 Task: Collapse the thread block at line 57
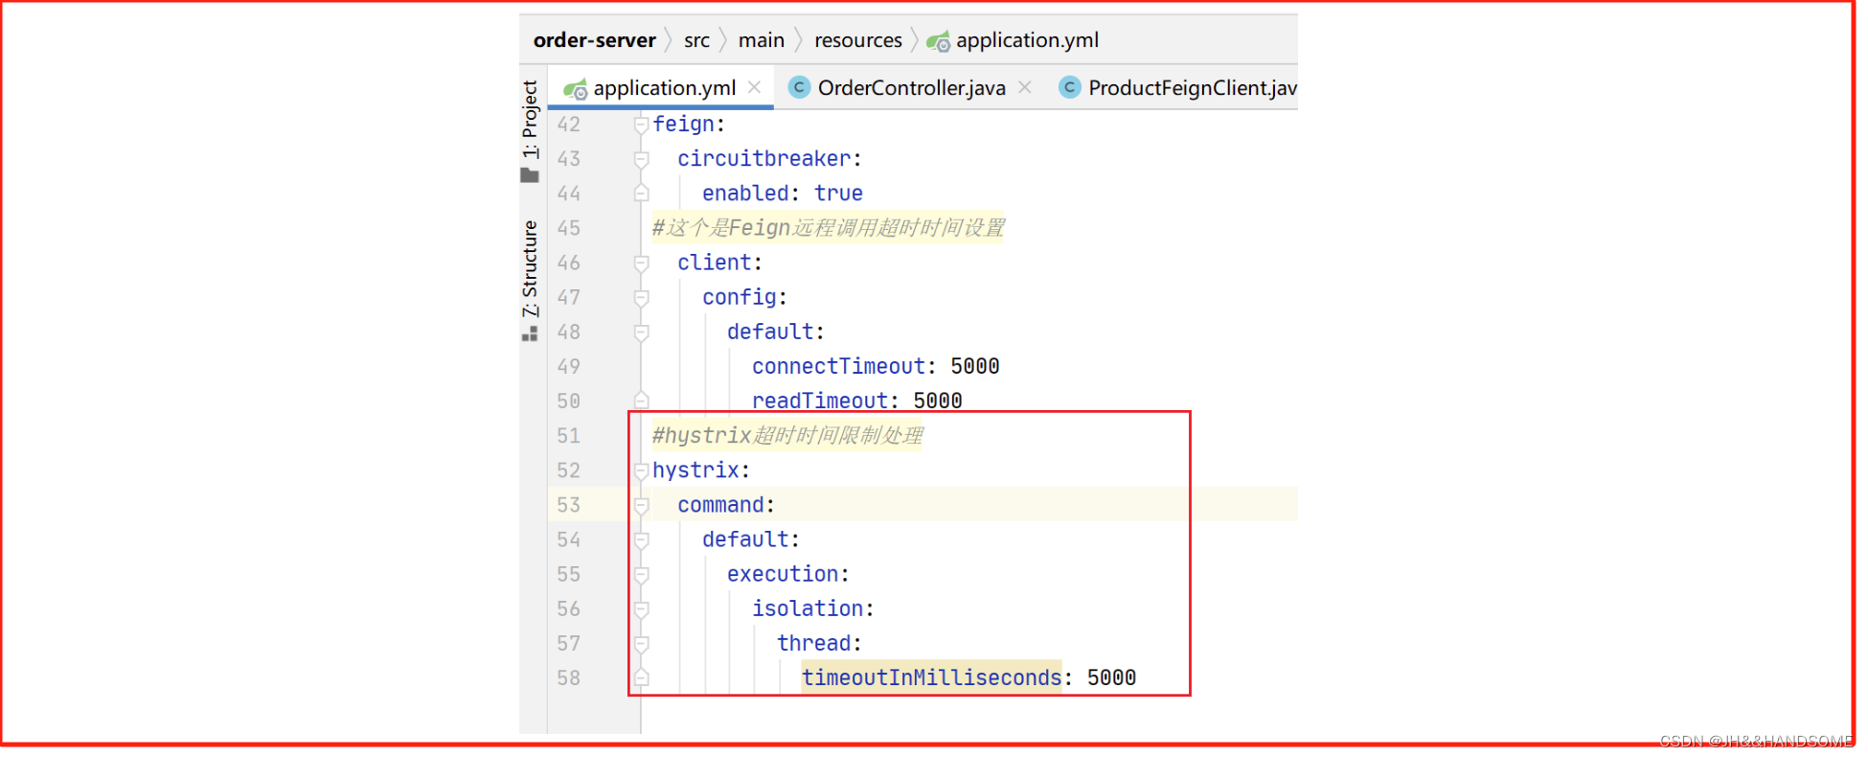click(641, 643)
